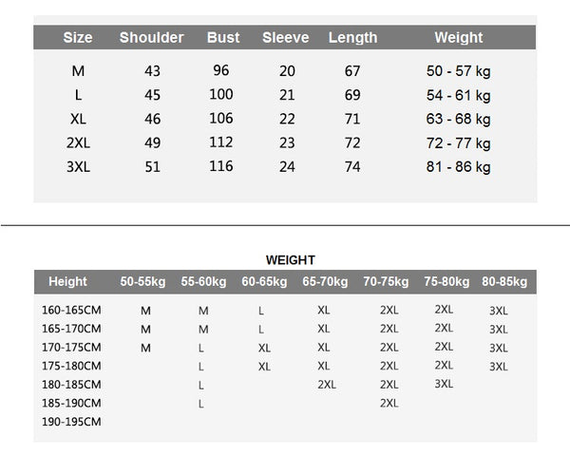This screenshot has width=570, height=456.
Task: Click the 50-55kg column header
Action: click(142, 281)
